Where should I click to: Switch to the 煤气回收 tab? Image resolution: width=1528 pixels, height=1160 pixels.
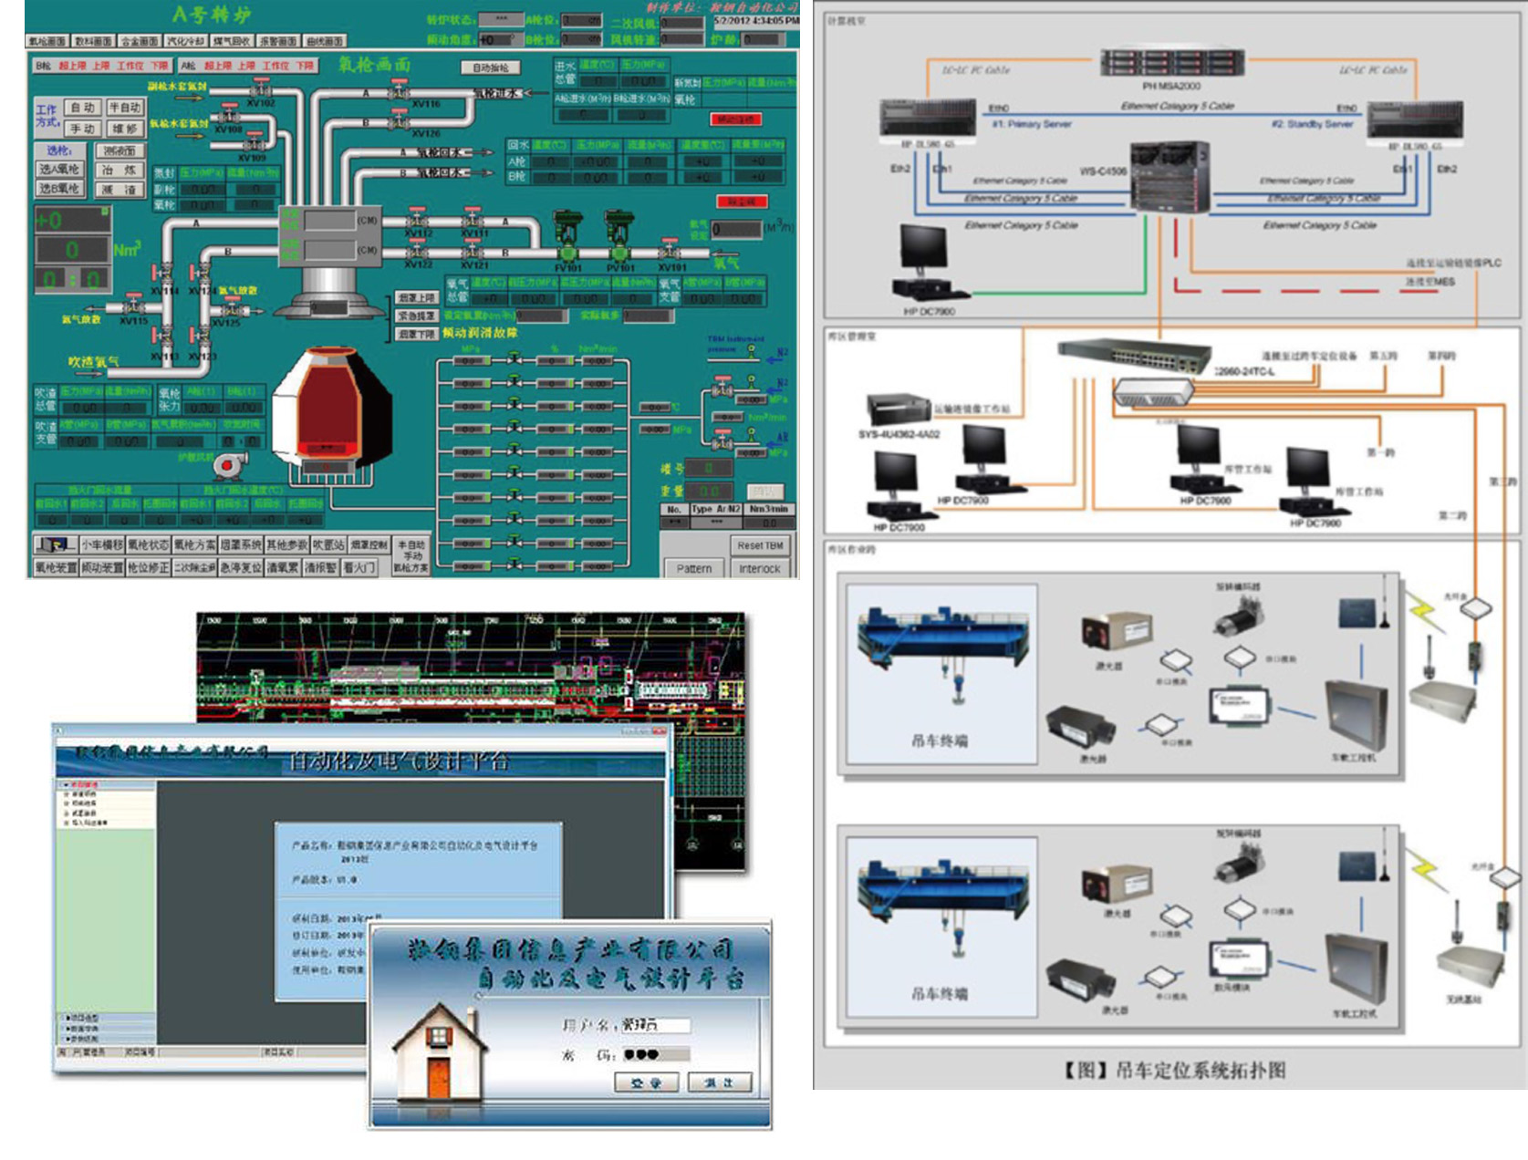click(x=232, y=41)
